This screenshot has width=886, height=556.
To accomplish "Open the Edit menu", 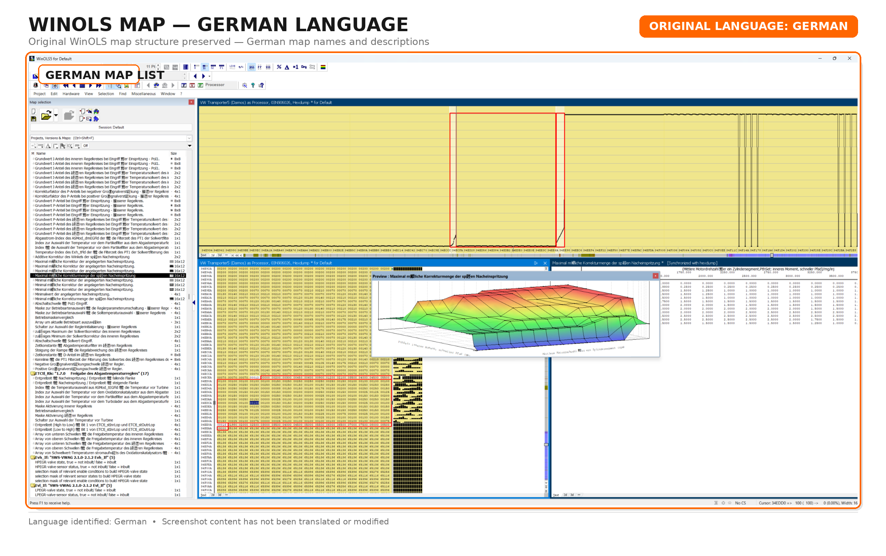I will pyautogui.click(x=54, y=94).
